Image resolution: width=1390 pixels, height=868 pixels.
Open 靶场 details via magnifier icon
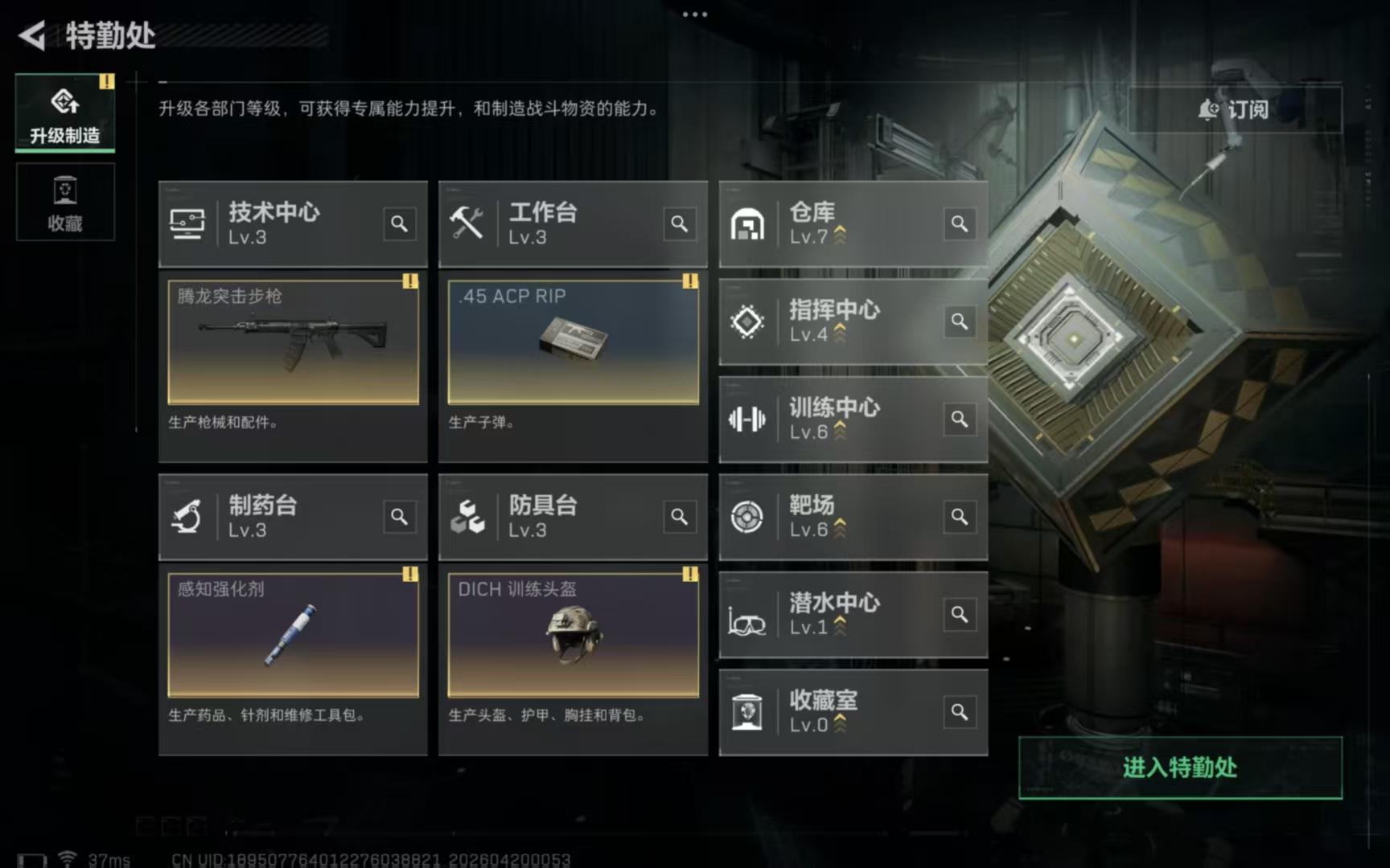[x=960, y=517]
